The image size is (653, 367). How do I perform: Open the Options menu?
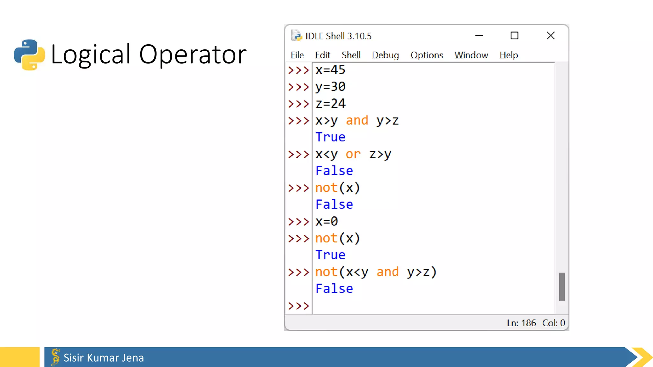click(x=427, y=55)
